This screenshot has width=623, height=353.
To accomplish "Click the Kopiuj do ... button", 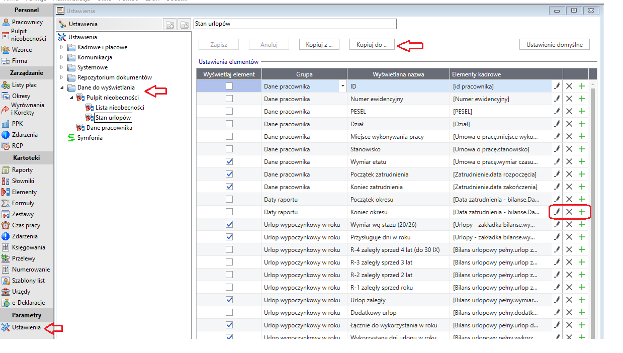I will point(372,44).
